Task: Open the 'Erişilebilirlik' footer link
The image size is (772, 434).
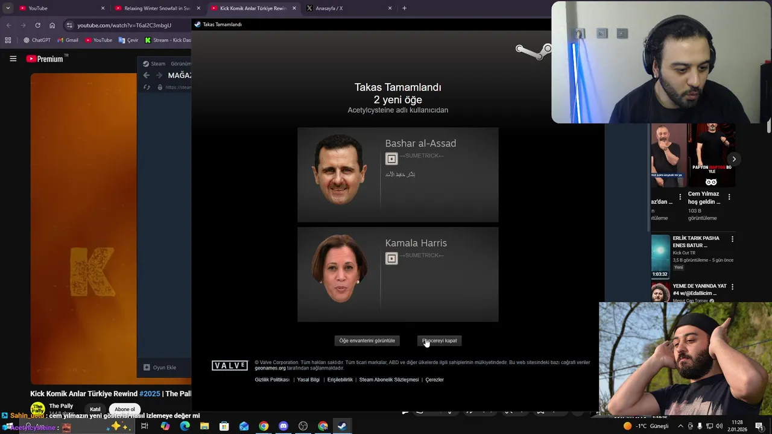Action: click(340, 380)
